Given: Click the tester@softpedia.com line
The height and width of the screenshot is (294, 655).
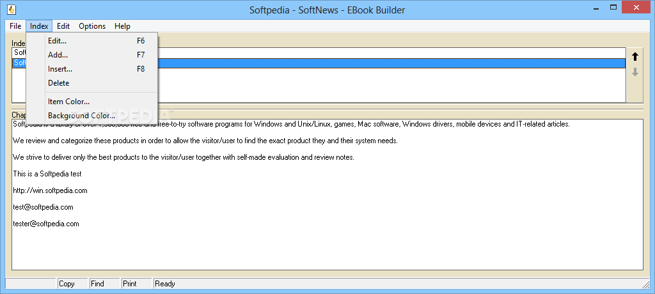Looking at the screenshot, I should [46, 224].
